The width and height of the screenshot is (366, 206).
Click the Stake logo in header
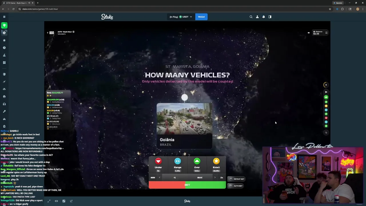pyautogui.click(x=107, y=17)
